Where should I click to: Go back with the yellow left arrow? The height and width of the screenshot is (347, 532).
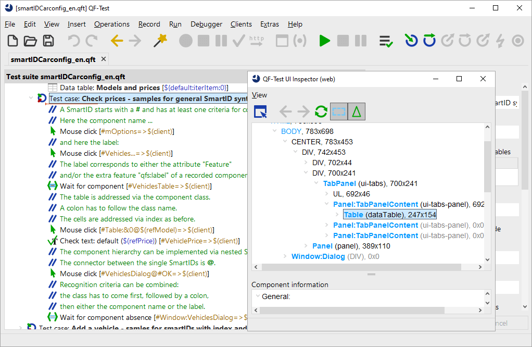(x=117, y=41)
